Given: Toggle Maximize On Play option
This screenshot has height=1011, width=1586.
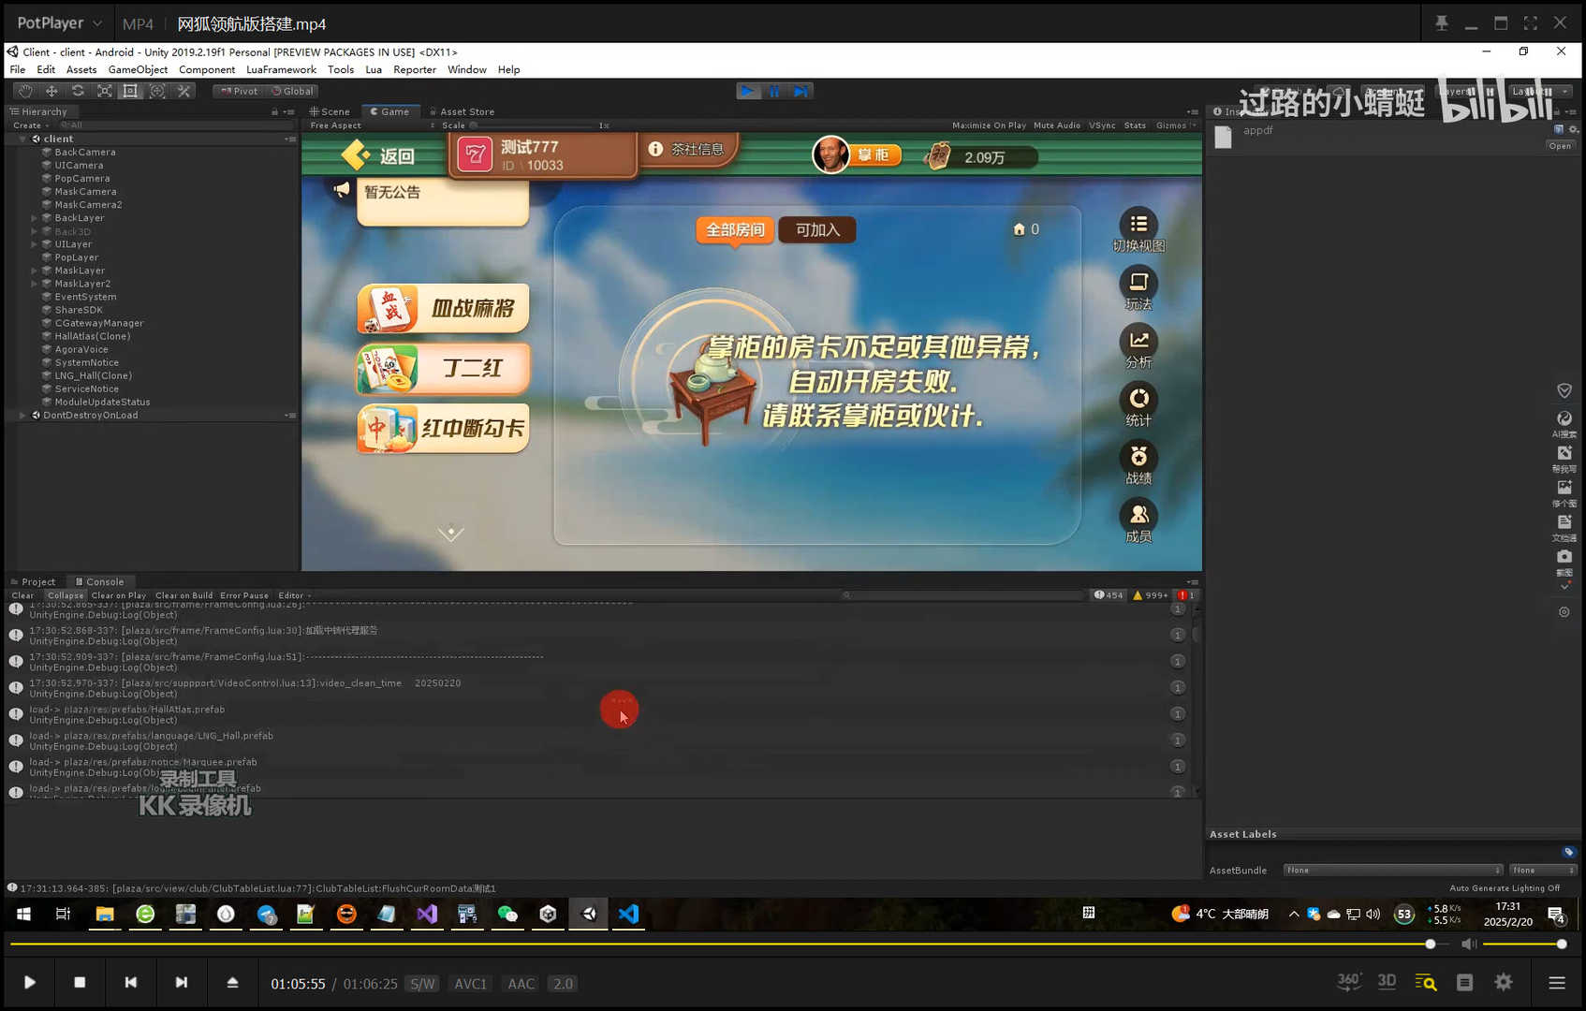Looking at the screenshot, I should (x=989, y=125).
